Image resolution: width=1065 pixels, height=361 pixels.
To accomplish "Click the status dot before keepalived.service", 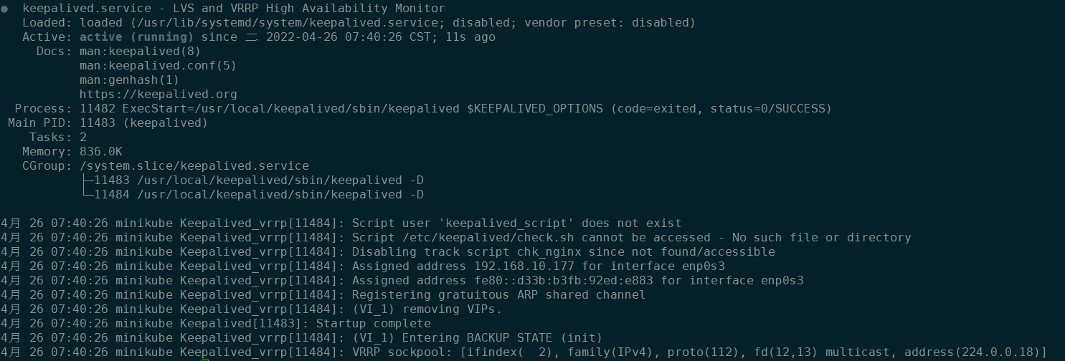I will click(4, 9).
